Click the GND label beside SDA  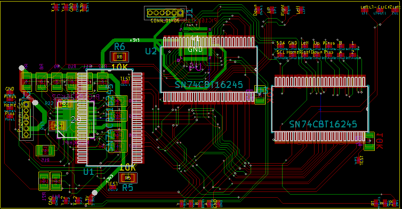(293, 43)
